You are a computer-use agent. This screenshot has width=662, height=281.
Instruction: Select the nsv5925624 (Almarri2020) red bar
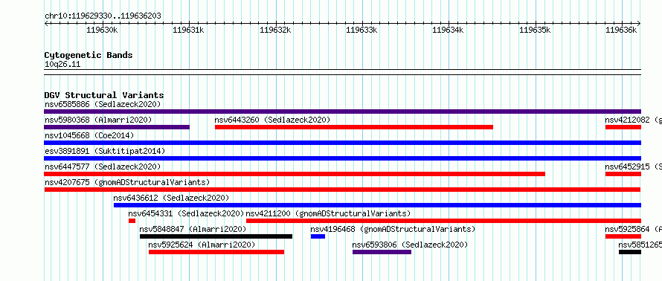(216, 252)
